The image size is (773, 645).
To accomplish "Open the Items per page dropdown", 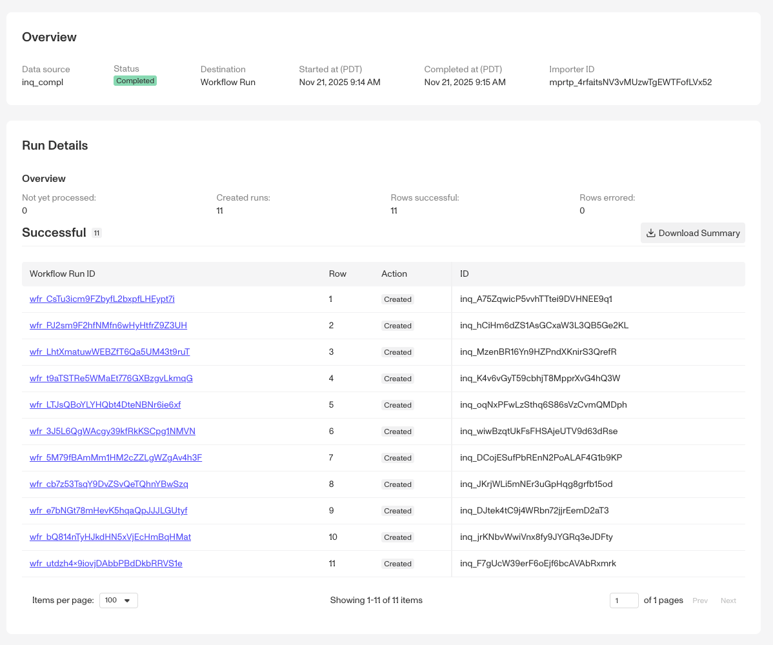I will click(118, 600).
